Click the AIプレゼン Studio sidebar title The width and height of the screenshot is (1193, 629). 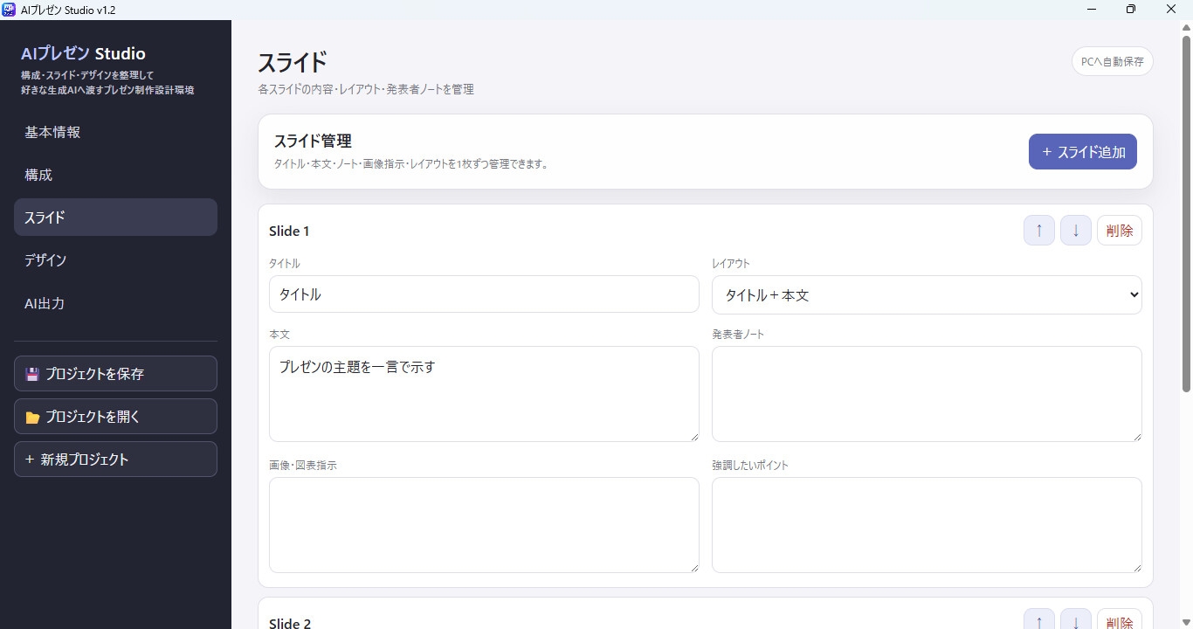point(83,53)
